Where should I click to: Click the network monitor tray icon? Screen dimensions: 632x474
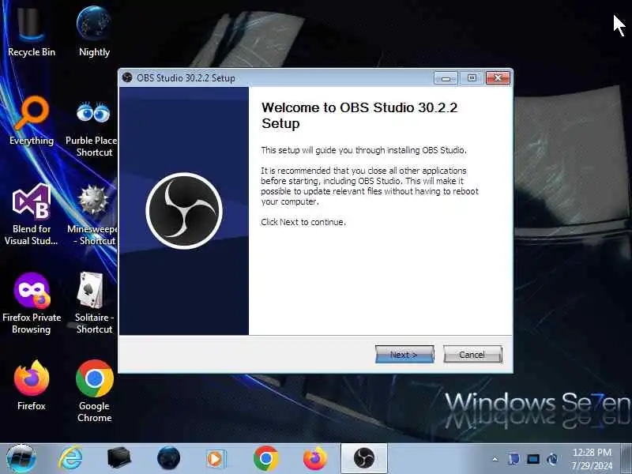click(x=533, y=459)
